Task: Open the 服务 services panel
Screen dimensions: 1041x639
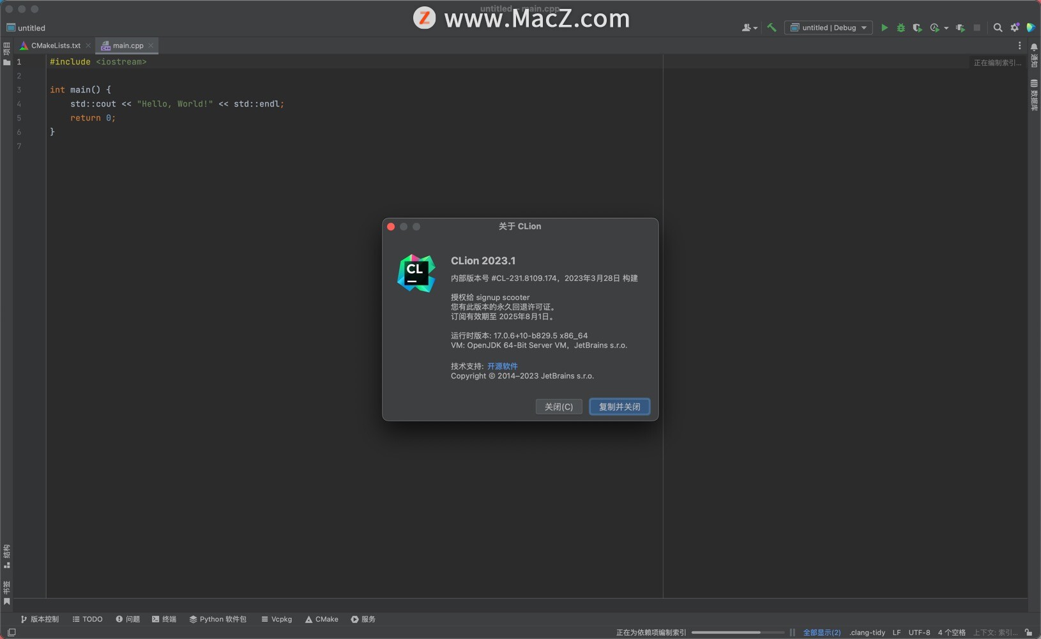Action: click(363, 619)
